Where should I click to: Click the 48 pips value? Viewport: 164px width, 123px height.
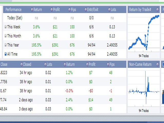(111, 73)
